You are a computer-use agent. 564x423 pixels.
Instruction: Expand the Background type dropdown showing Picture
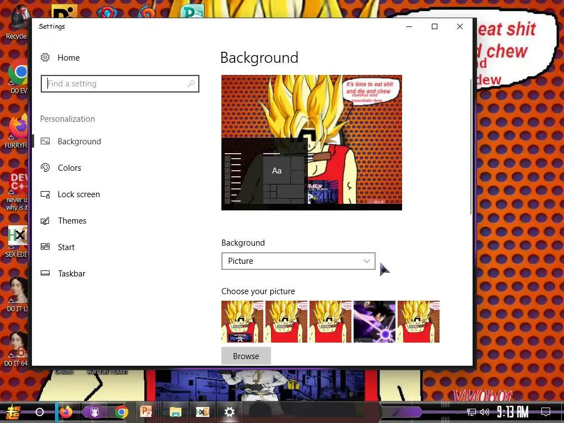point(298,261)
